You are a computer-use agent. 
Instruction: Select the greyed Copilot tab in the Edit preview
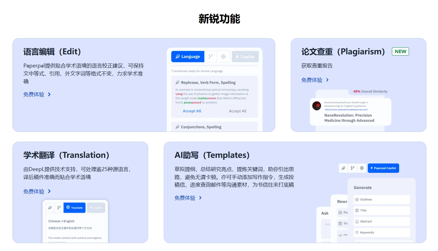[245, 56]
